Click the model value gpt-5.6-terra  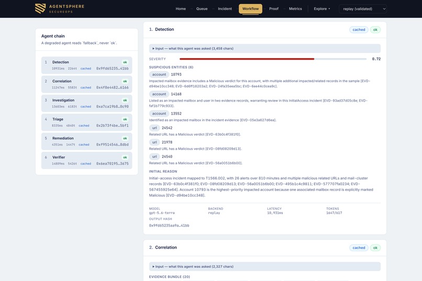pyautogui.click(x=162, y=213)
